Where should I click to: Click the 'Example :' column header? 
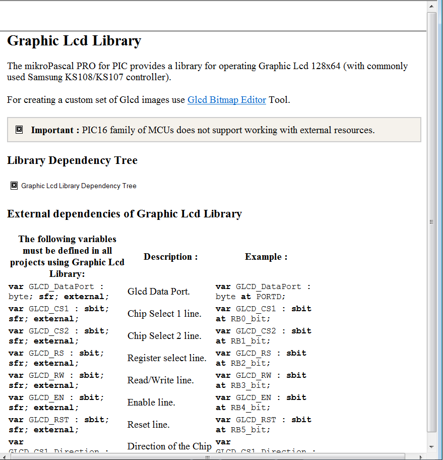[266, 257]
